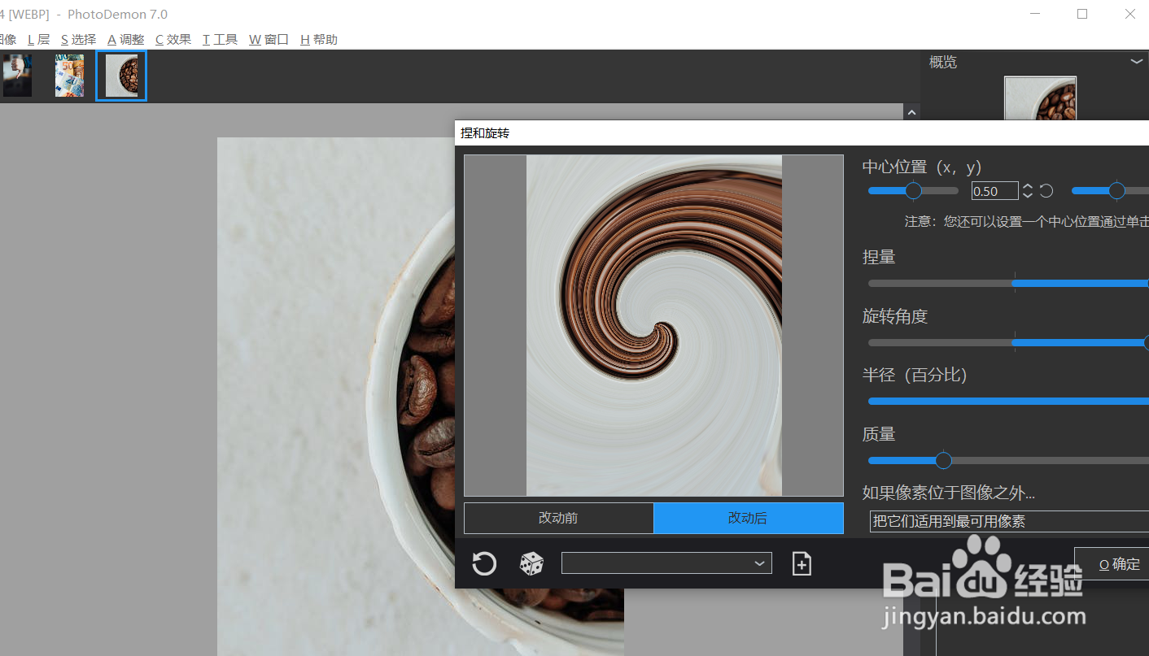Click the canvas scroll up arrow

point(912,112)
